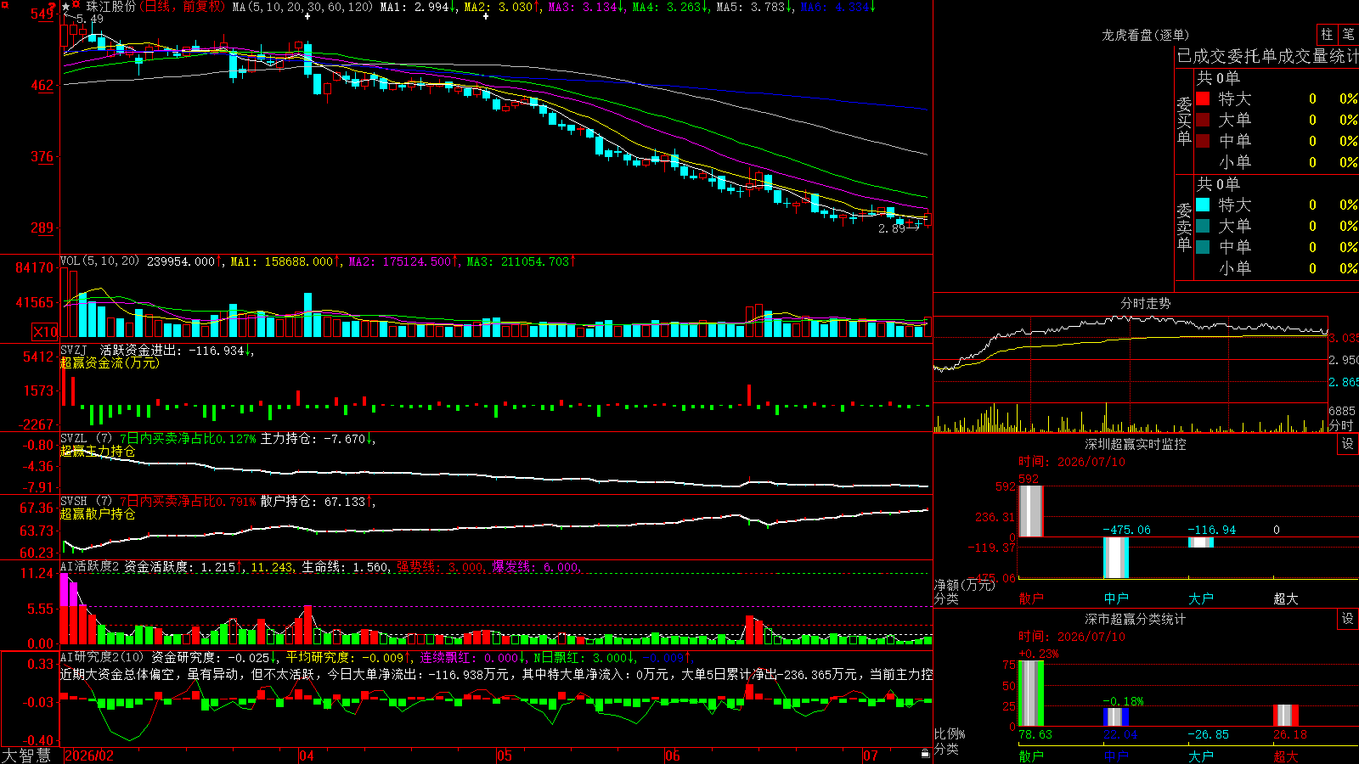
Task: Click the AI研究度2(10) indicator label
Action: 102,657
